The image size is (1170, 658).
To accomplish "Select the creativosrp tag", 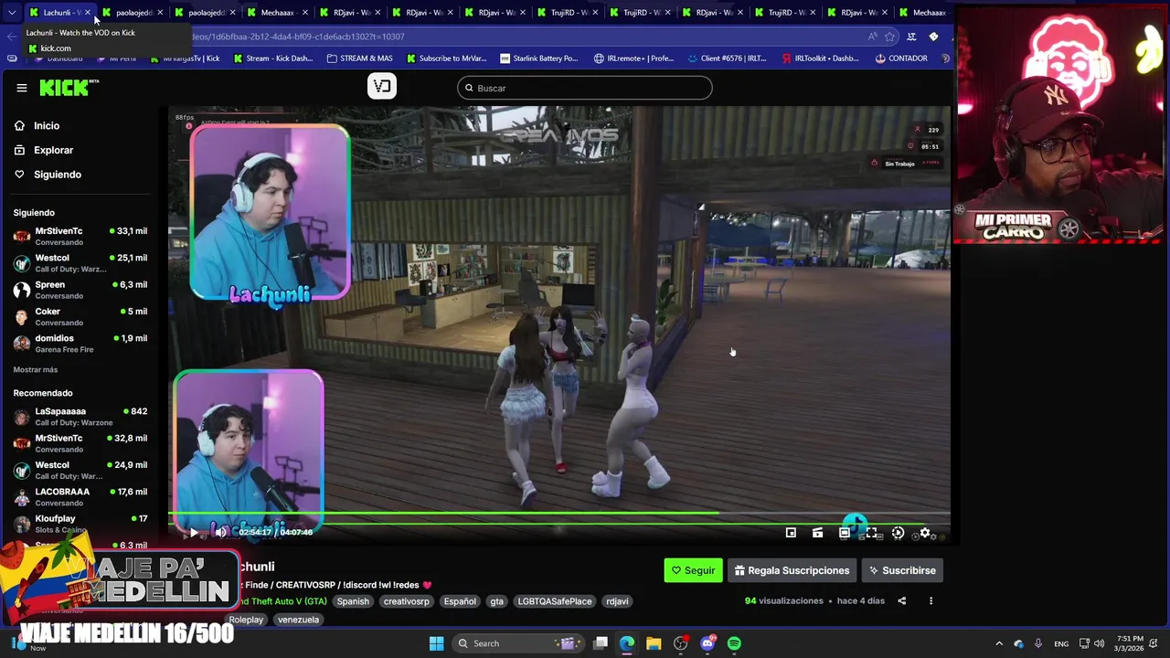I will pyautogui.click(x=406, y=601).
